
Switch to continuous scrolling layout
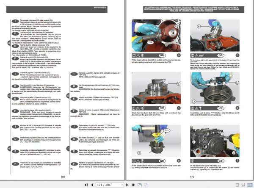tap(243, 185)
